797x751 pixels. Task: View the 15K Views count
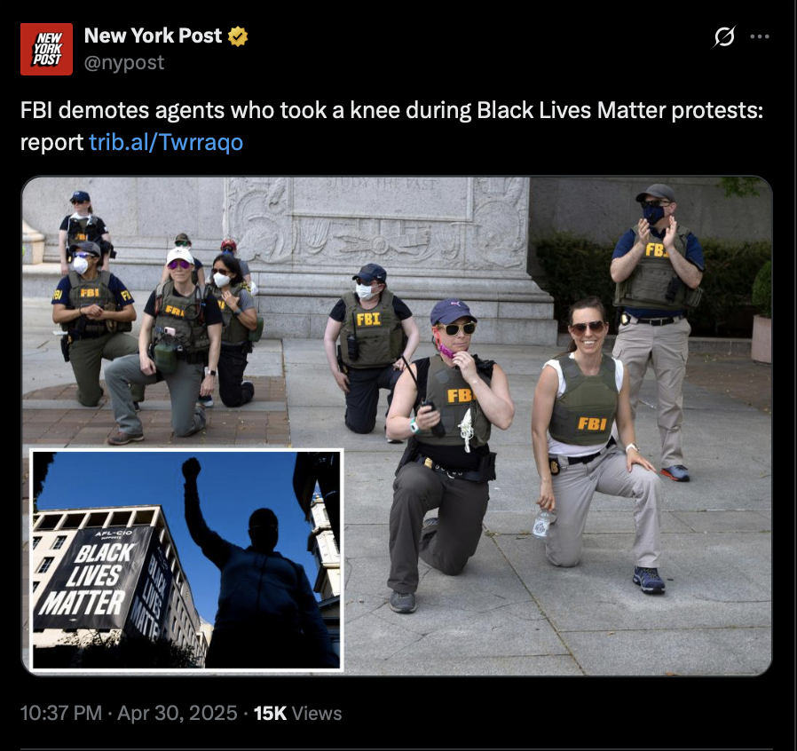(x=297, y=713)
